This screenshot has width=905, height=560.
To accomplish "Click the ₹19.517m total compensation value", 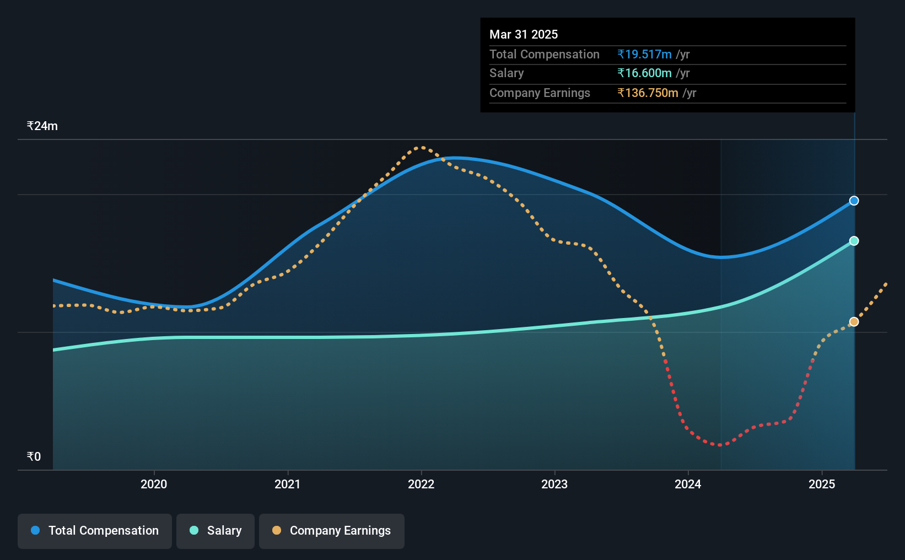I will pos(644,54).
